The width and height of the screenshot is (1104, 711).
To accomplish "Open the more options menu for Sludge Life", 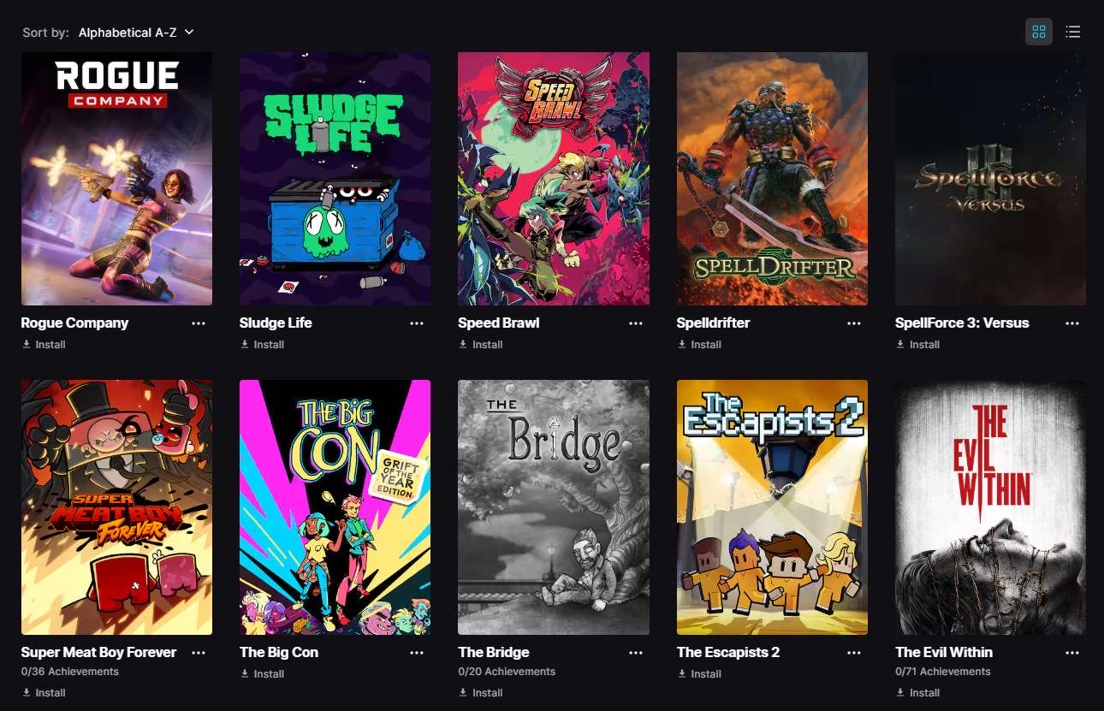I will coord(417,323).
